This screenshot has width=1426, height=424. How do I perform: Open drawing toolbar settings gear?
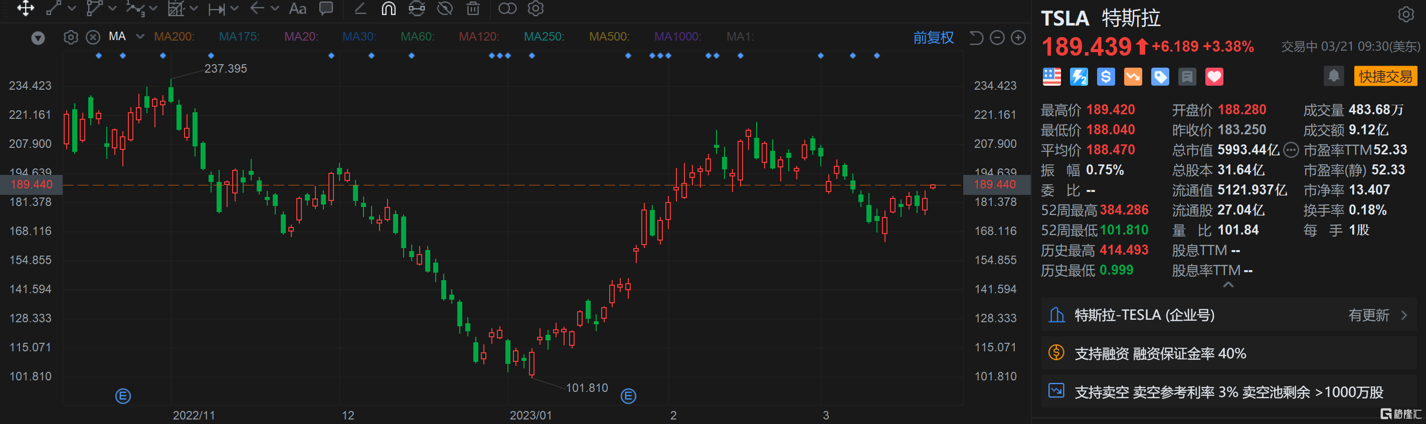click(x=536, y=9)
